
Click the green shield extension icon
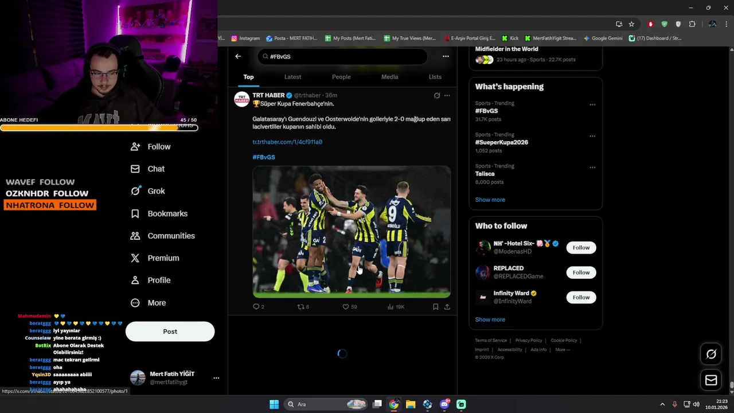click(x=664, y=24)
